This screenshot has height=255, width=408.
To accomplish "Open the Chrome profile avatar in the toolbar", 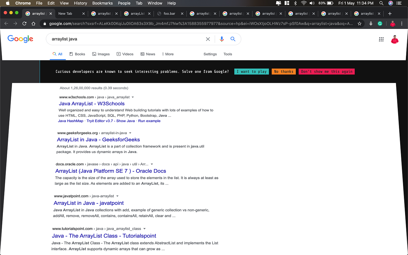I will tap(393, 24).
